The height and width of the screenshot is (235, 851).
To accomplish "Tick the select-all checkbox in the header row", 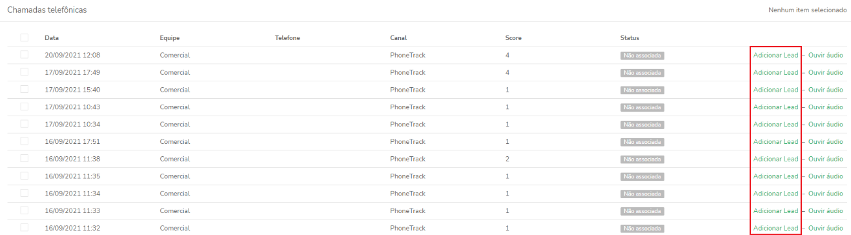I will [25, 37].
